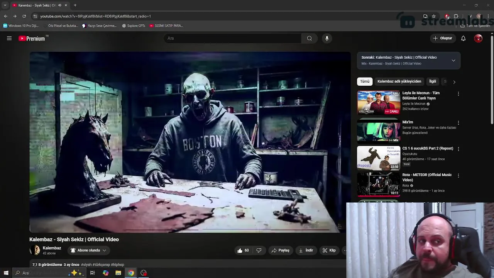Open a new browser tab

(75, 5)
